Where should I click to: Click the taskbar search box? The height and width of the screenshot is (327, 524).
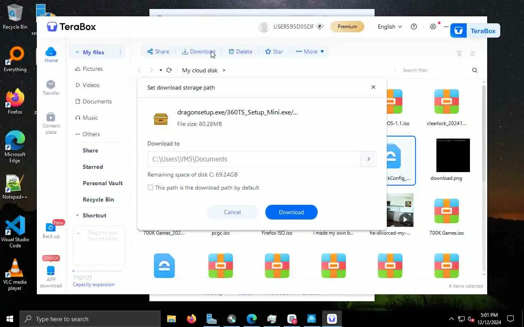pos(90,319)
